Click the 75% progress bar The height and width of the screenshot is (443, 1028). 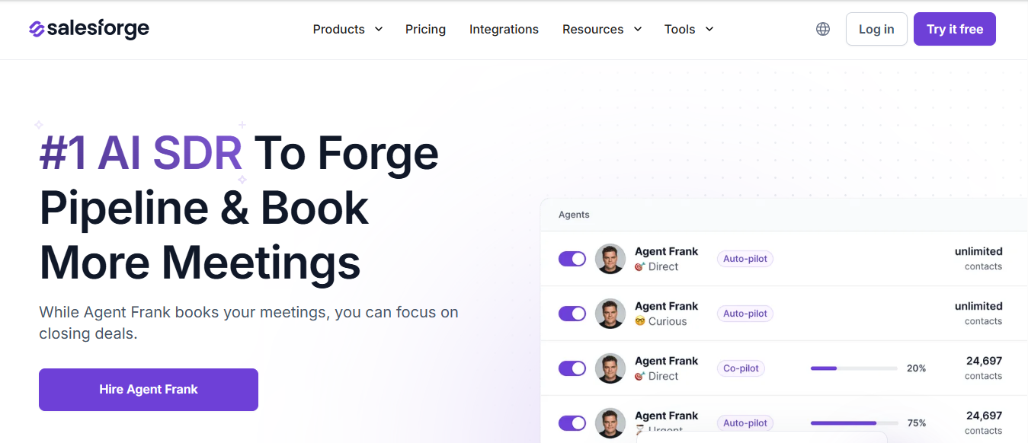click(854, 423)
